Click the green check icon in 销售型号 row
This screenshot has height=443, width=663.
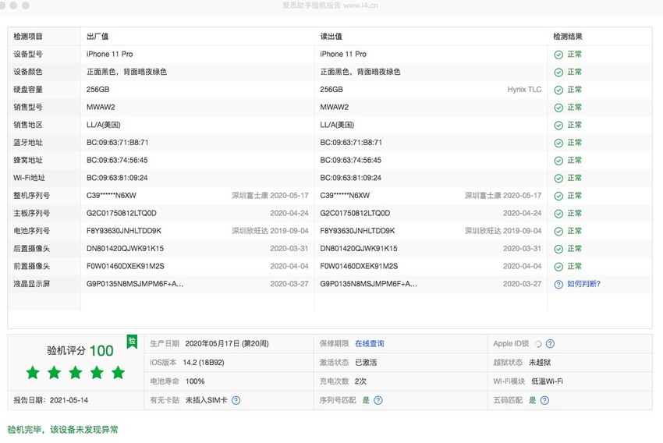click(558, 108)
